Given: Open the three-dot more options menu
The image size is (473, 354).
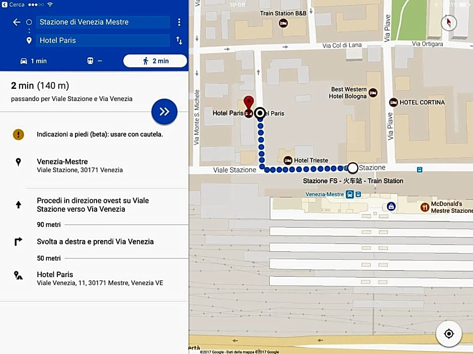Looking at the screenshot, I should 179,22.
